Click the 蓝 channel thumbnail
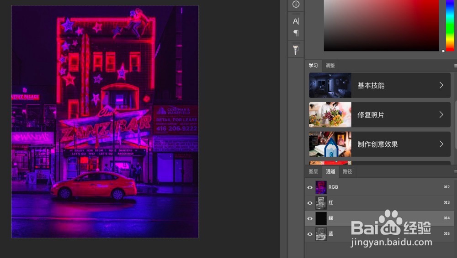The width and height of the screenshot is (457, 258). (x=321, y=234)
